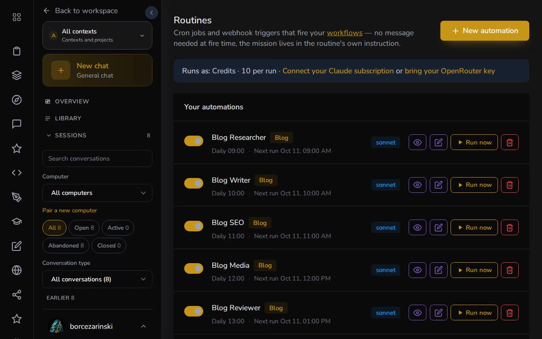Edit the Blog Media automation
Image resolution: width=542 pixels, height=339 pixels.
[x=439, y=270]
